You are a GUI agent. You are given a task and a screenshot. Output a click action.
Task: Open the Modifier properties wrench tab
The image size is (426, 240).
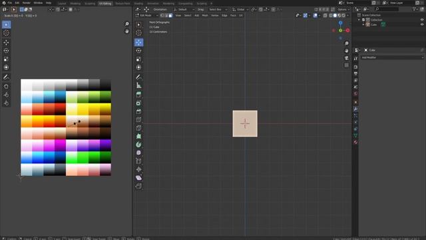[355, 109]
